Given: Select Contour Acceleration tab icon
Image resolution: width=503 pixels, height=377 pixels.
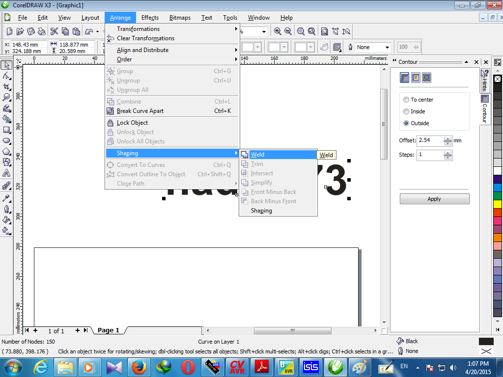Looking at the screenshot, I should [x=426, y=78].
